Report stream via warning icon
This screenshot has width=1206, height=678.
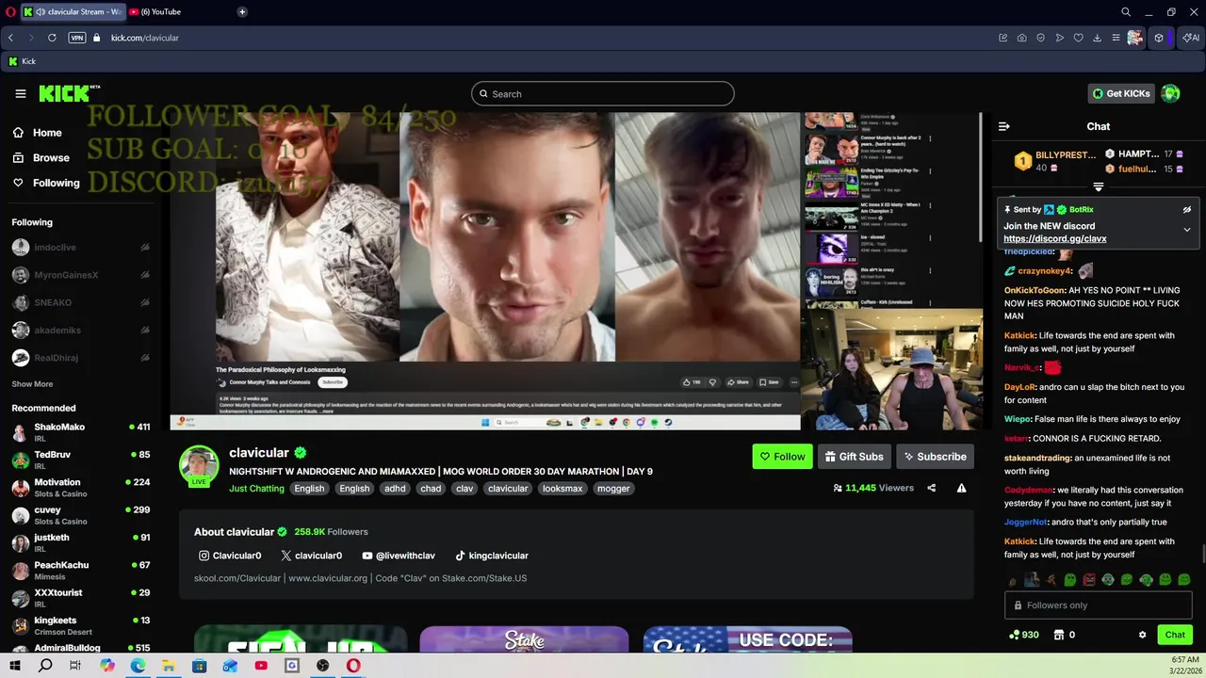pyautogui.click(x=961, y=488)
